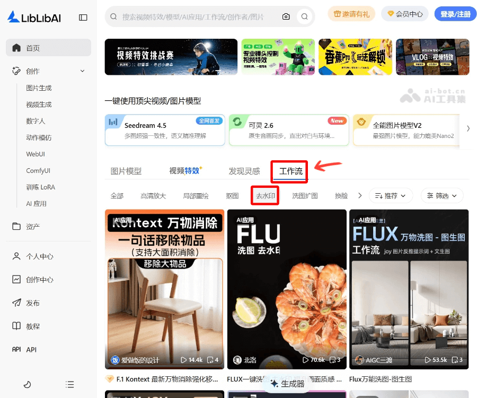Image resolution: width=477 pixels, height=398 pixels.
Task: Click the magnifier search button
Action: [x=304, y=16]
